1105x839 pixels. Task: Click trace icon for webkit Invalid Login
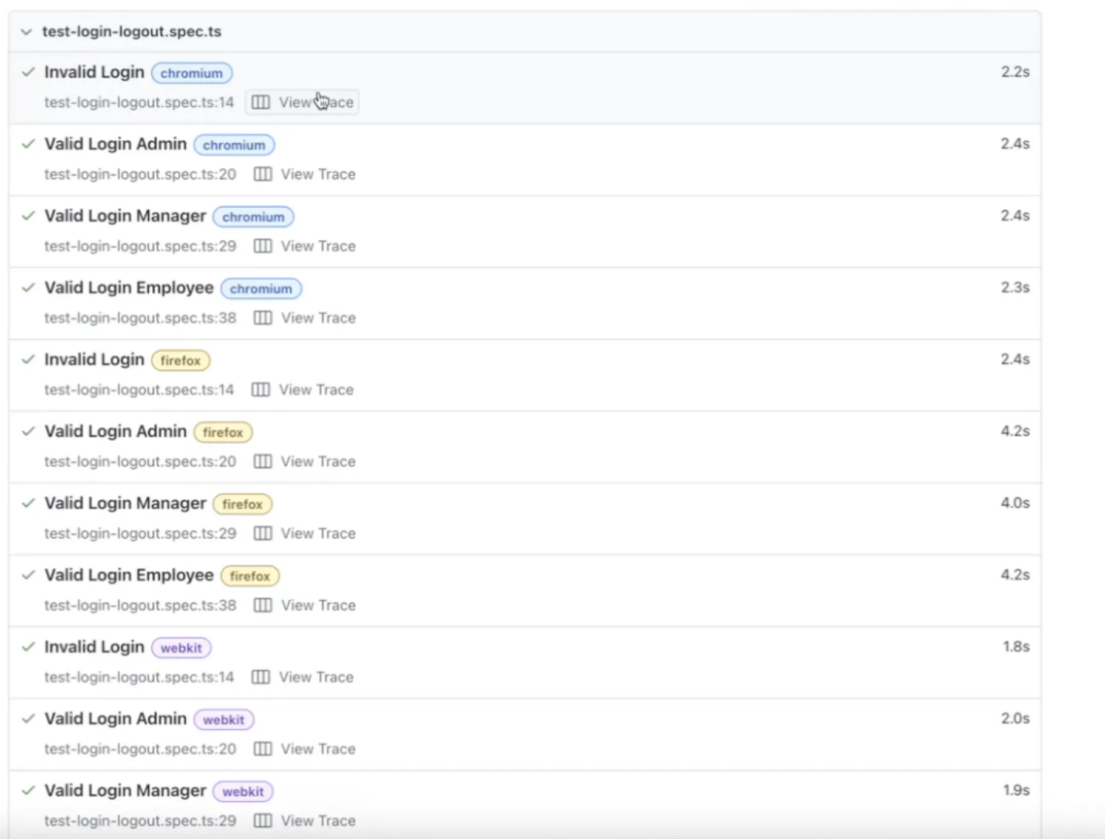pyautogui.click(x=260, y=677)
